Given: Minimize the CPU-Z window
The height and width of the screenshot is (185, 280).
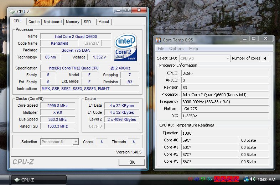Looking at the screenshot, I should pos(118,10).
